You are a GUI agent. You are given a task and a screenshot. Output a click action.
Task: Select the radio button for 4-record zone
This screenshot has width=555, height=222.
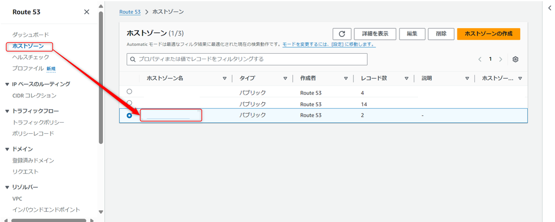(x=129, y=92)
